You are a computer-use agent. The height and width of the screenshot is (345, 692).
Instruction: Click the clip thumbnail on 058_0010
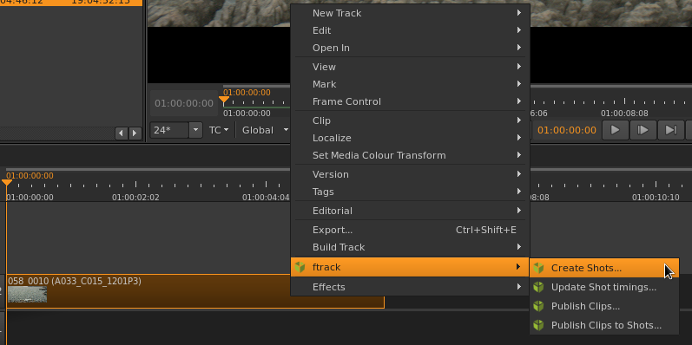pyautogui.click(x=28, y=295)
